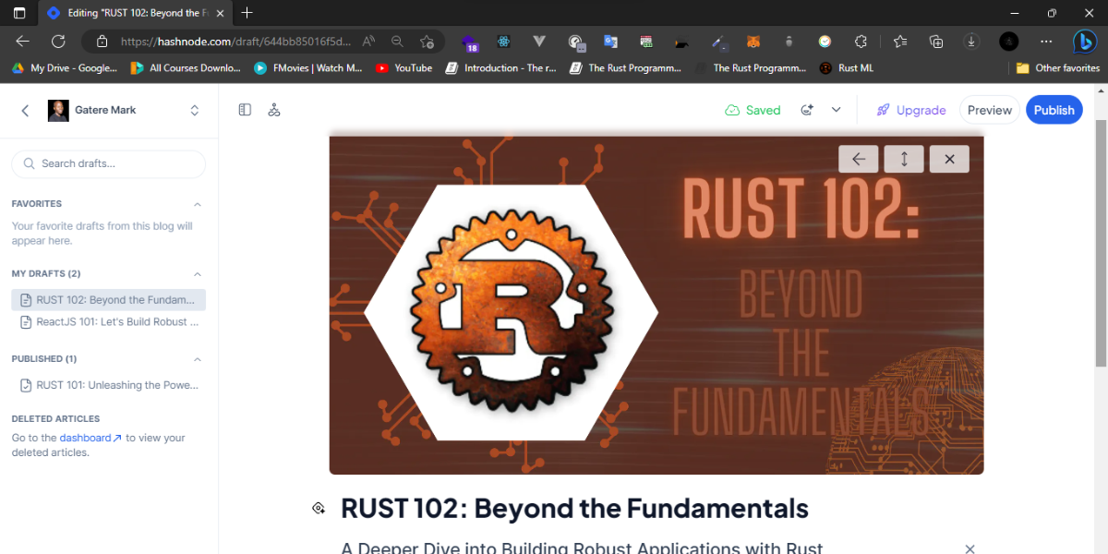
Task: Open the Bing sidebar icon
Action: [1084, 42]
